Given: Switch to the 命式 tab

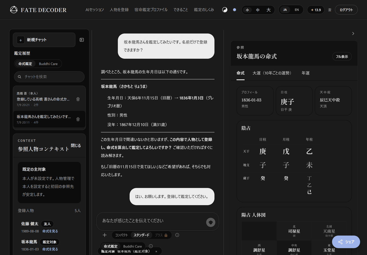Looking at the screenshot, I should pyautogui.click(x=240, y=73).
